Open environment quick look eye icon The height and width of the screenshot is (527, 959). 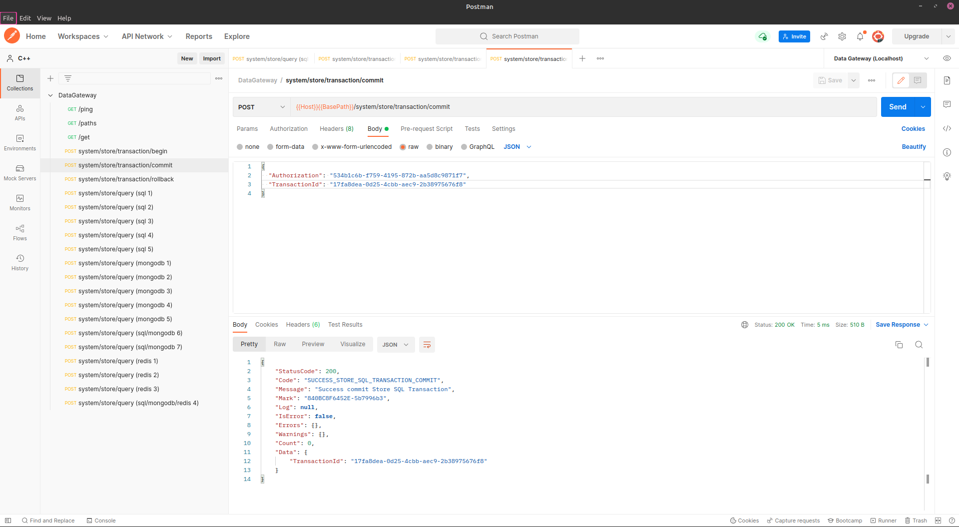pyautogui.click(x=947, y=58)
